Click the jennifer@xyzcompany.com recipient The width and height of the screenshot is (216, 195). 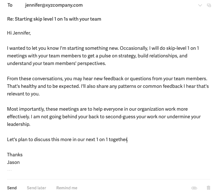click(x=54, y=5)
